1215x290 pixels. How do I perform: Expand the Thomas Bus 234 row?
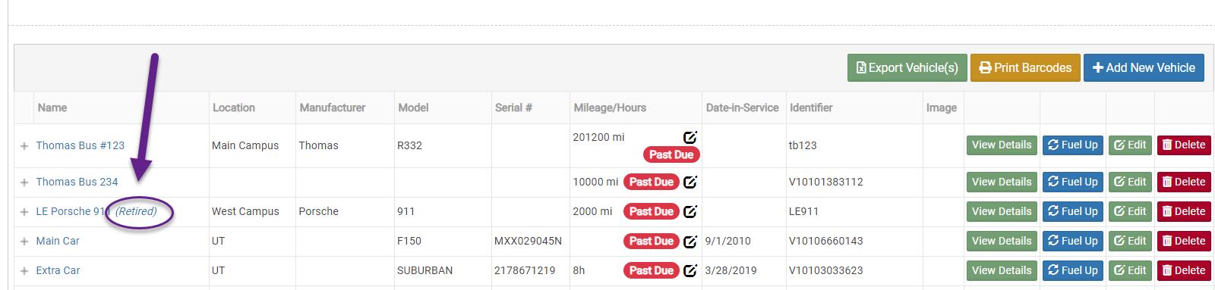point(24,182)
